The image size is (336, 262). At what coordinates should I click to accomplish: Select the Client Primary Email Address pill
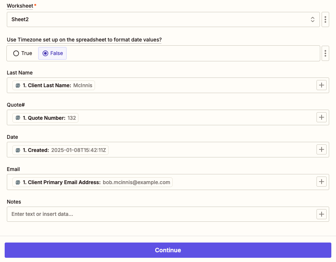pos(92,182)
